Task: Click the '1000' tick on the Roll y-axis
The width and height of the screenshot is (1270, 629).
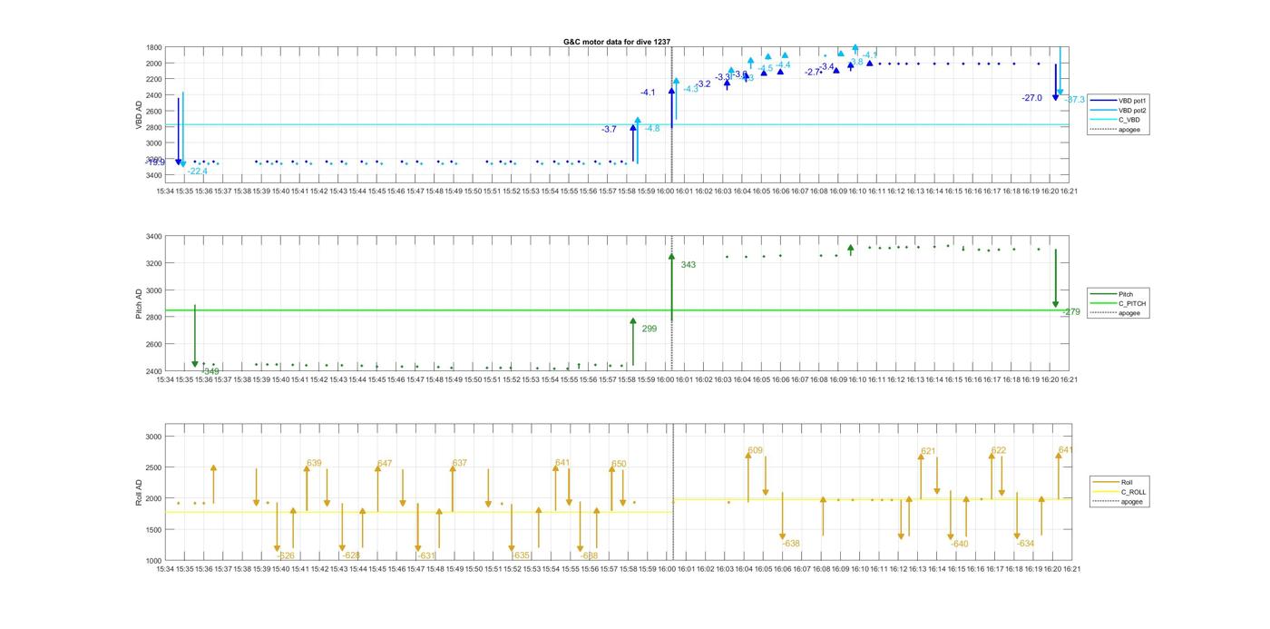Action: tap(154, 561)
